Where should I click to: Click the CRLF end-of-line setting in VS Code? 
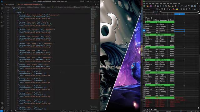[x=81, y=111]
